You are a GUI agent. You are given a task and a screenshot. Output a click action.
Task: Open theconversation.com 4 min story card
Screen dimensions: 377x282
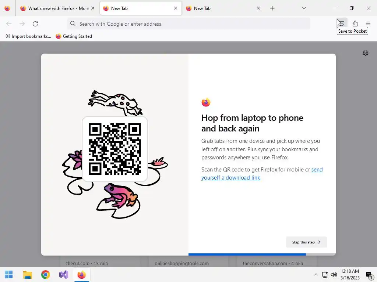point(277,261)
